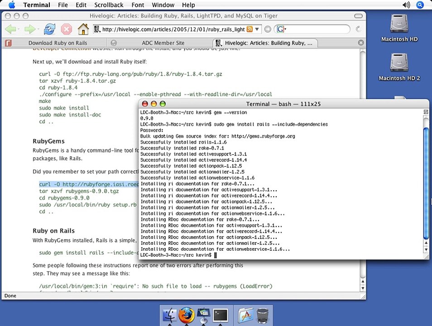This screenshot has height=326, width=432.
Task: Click the Finder icon in the Dock
Action: pos(170,315)
